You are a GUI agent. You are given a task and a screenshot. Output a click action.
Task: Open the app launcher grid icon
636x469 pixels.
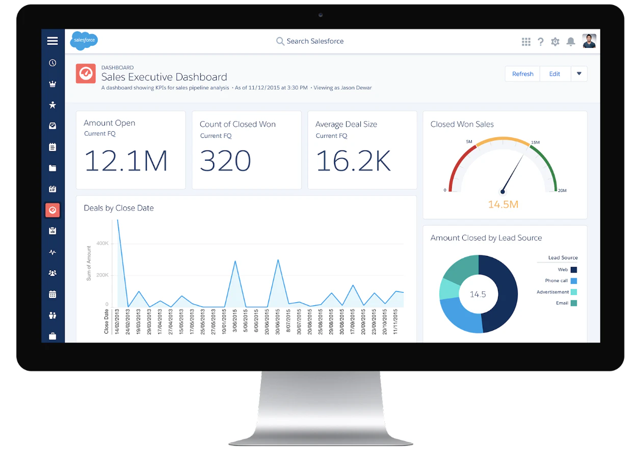pyautogui.click(x=526, y=42)
